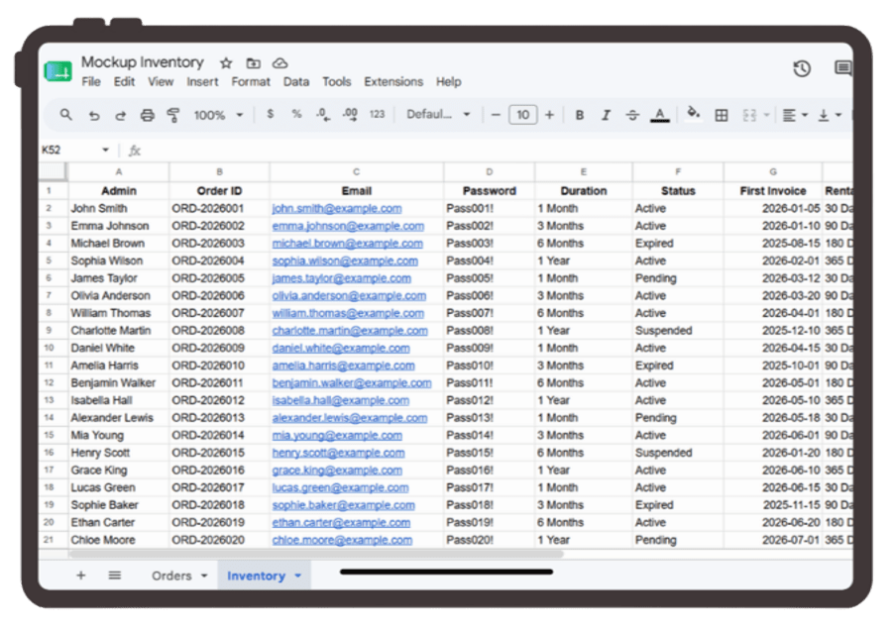This screenshot has height=630, width=892.
Task: Open link olivia.anderson@example.com
Action: coord(349,295)
